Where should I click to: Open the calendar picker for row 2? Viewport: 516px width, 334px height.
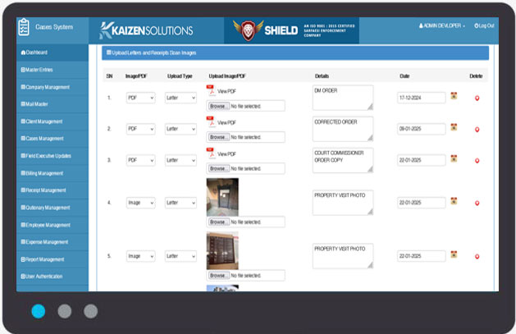pyautogui.click(x=454, y=127)
